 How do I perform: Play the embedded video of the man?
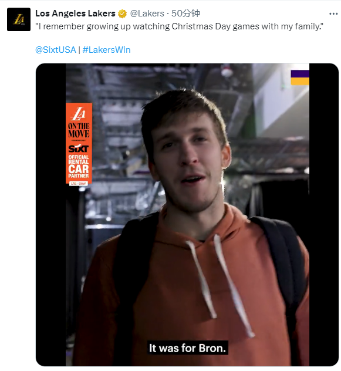point(187,215)
